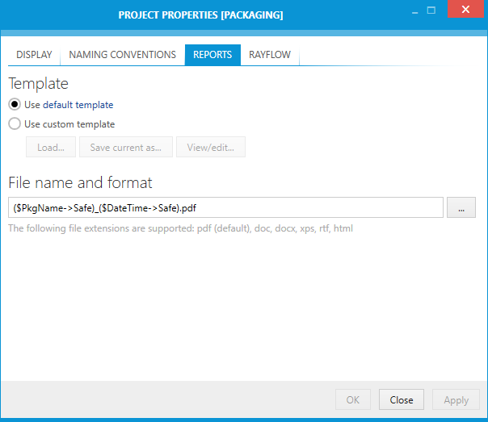The image size is (488, 422).
Task: Go to the RAYFLOW tab
Action: click(x=270, y=55)
